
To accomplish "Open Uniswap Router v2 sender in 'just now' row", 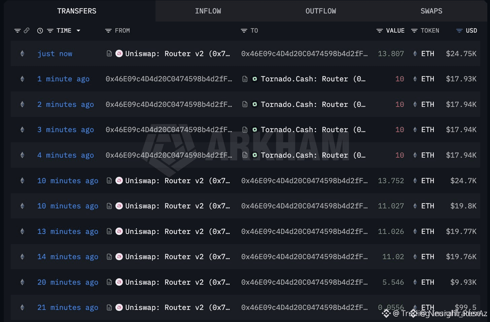I will coord(178,54).
